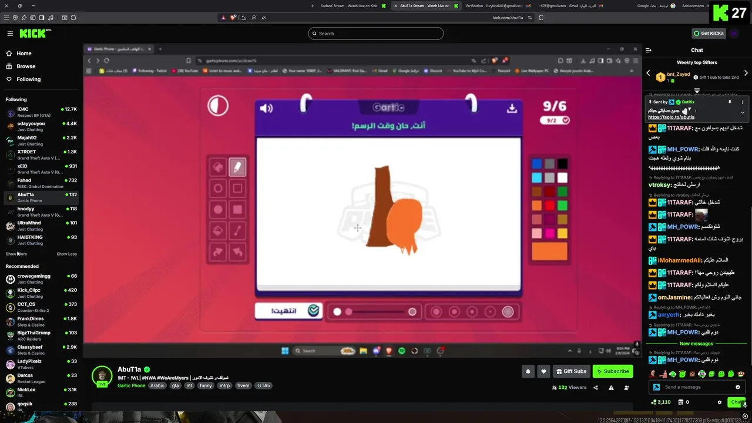Select the pencil tool in Gartic
This screenshot has width=752, height=423.
pyautogui.click(x=237, y=167)
